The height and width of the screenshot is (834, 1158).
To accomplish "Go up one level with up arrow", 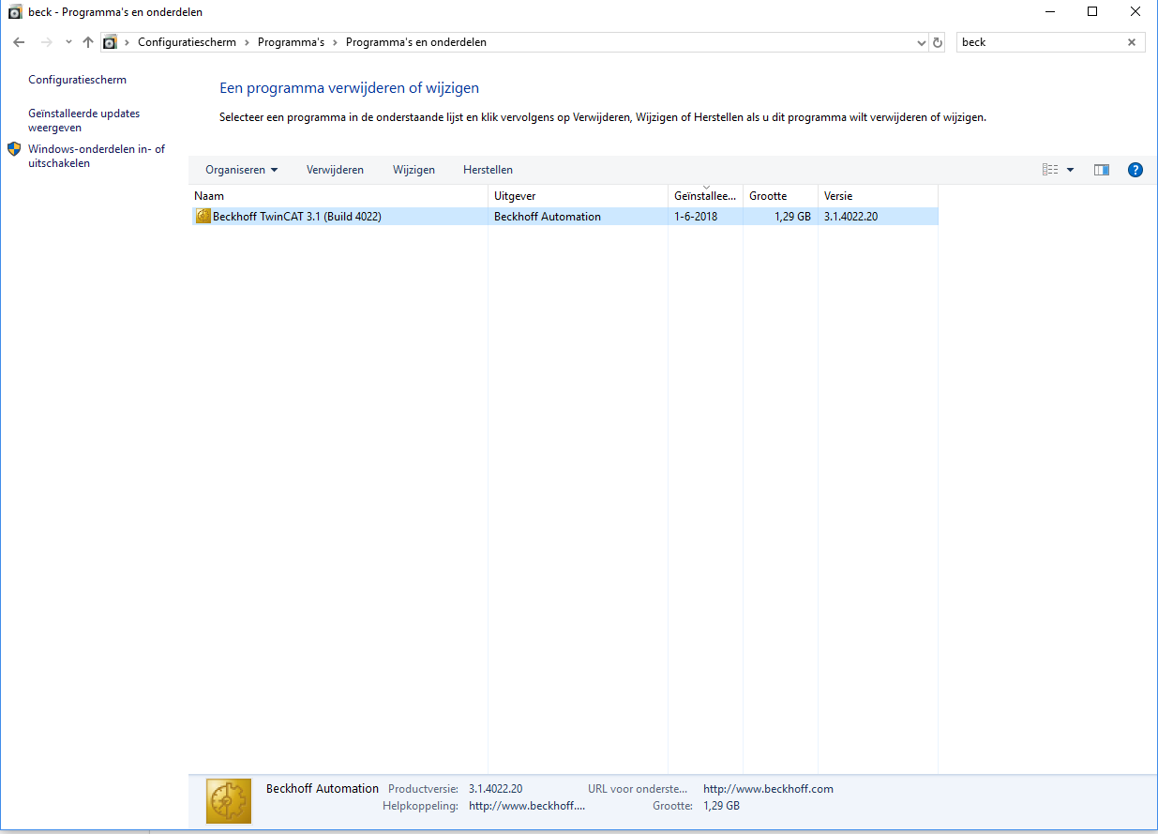I will coord(88,42).
